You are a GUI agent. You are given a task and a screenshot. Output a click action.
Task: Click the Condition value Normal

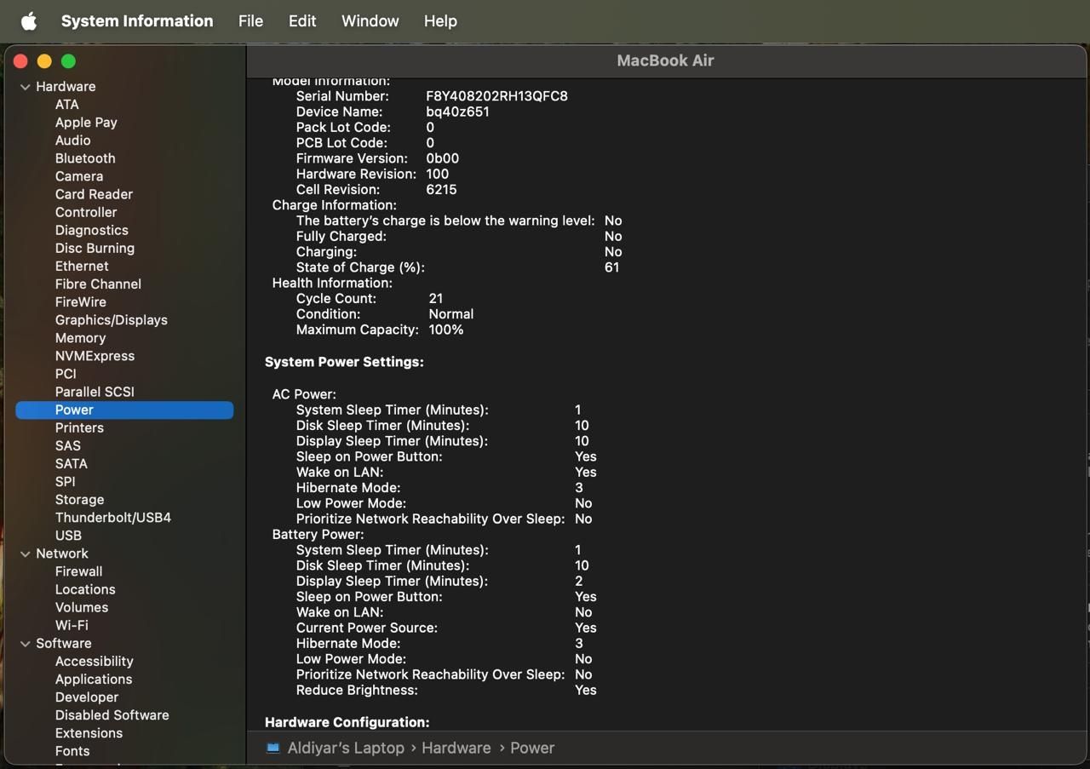click(x=451, y=313)
